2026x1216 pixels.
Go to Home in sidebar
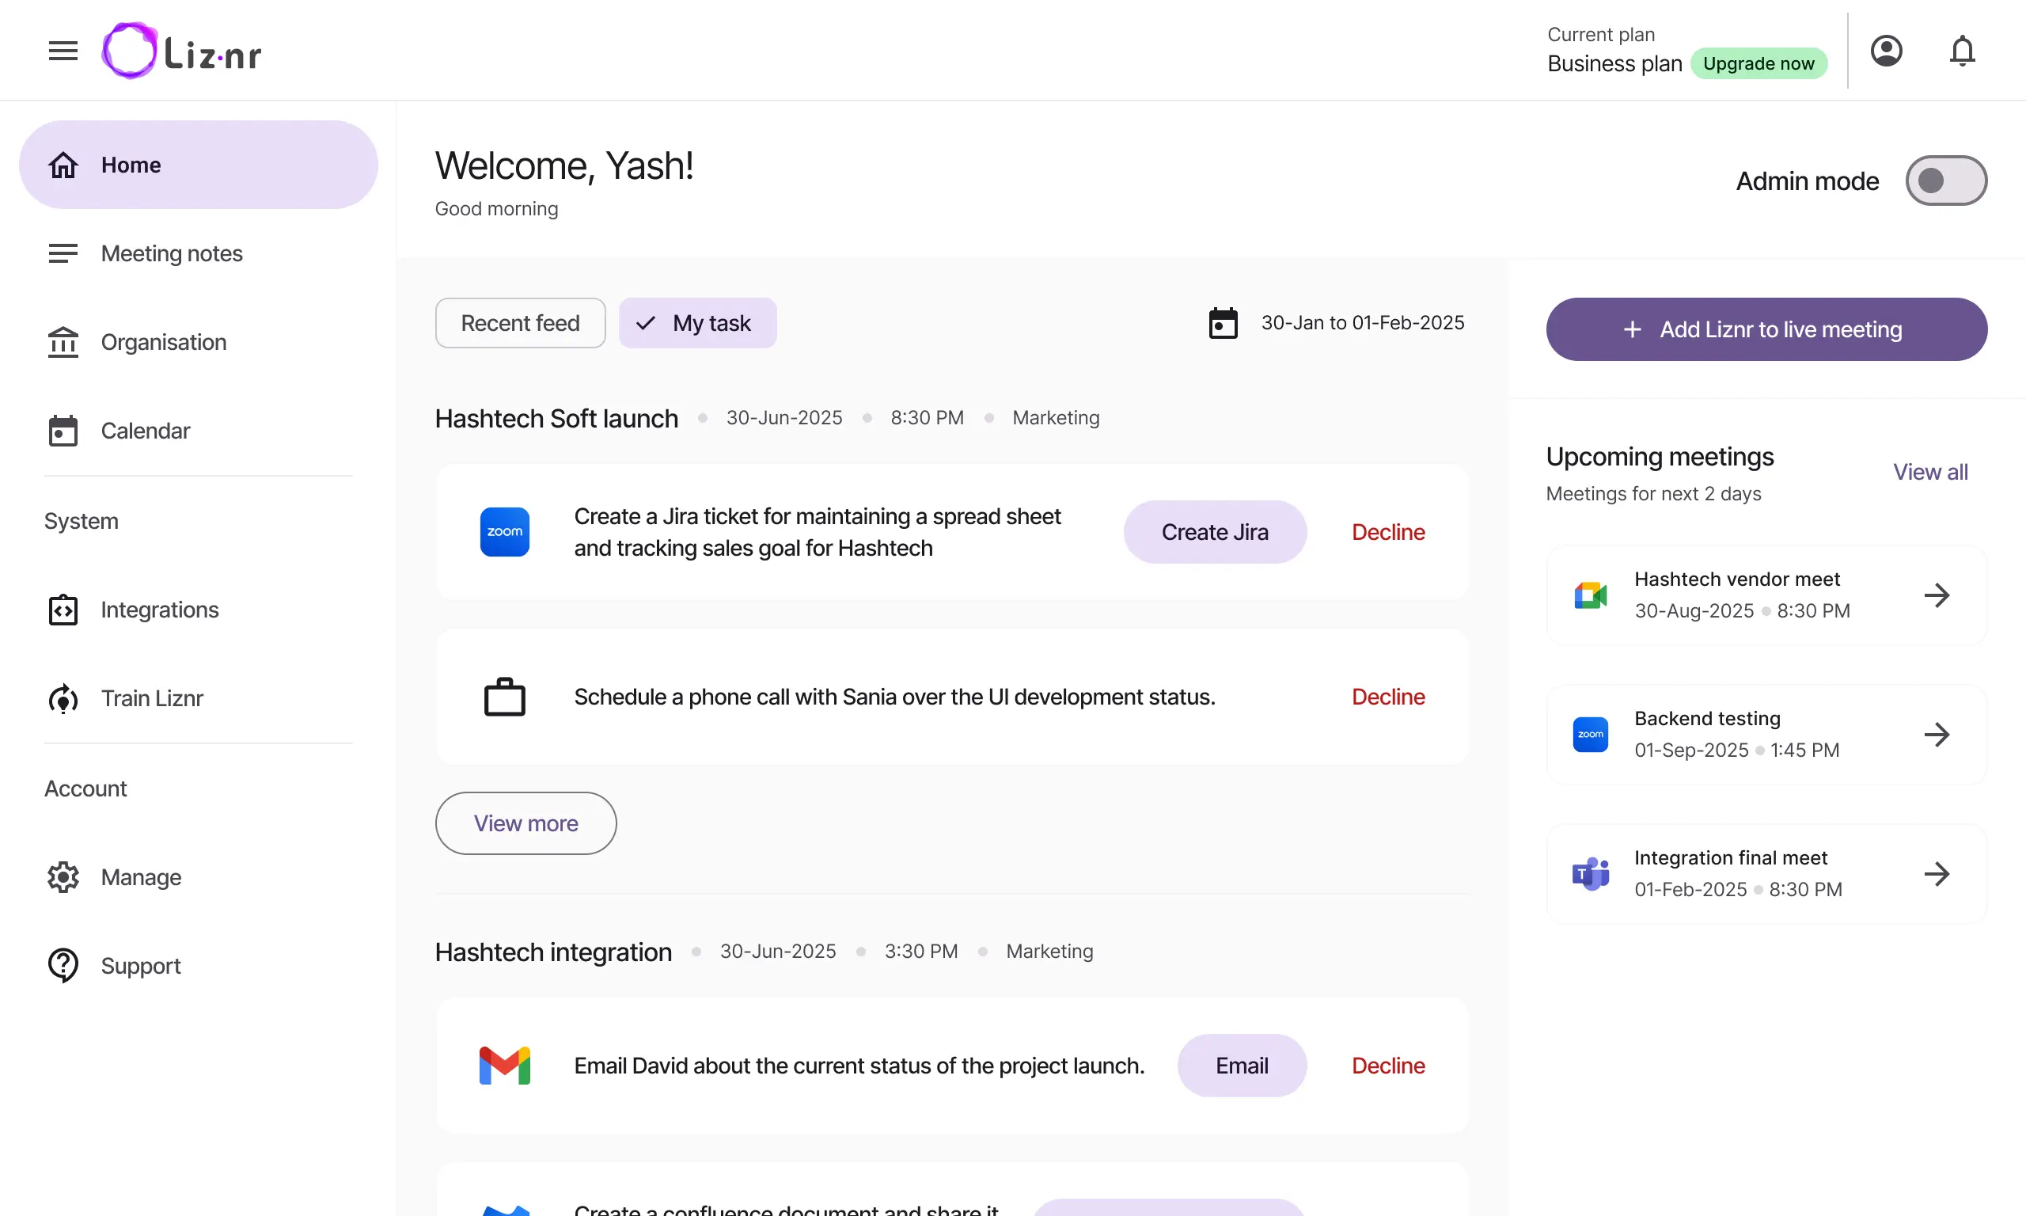(198, 165)
